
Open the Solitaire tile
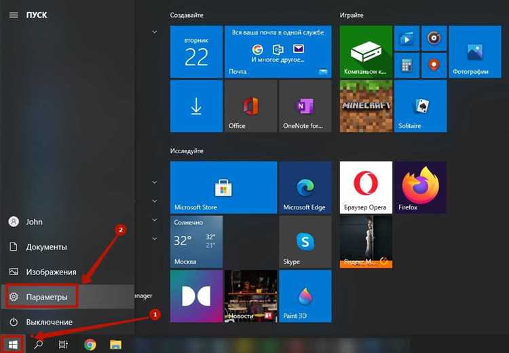coord(420,106)
